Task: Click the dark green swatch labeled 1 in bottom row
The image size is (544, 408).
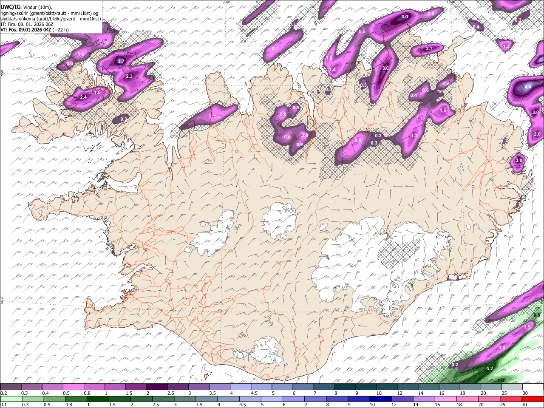Action: (98, 399)
